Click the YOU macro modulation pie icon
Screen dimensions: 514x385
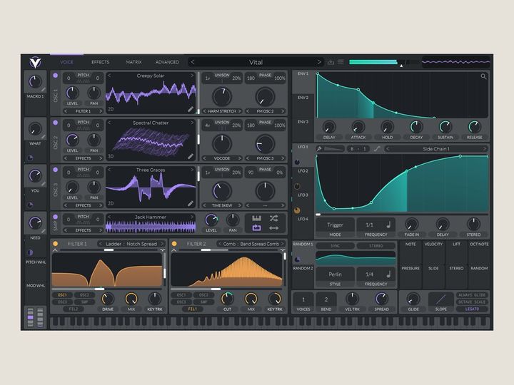[30, 205]
